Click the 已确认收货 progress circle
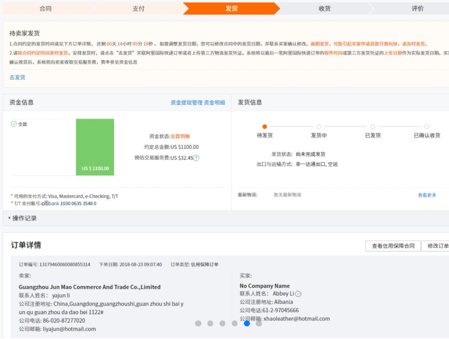The width and height of the screenshot is (449, 339). 426,127
